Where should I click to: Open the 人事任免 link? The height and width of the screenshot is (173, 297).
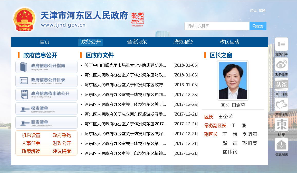click(x=31, y=143)
